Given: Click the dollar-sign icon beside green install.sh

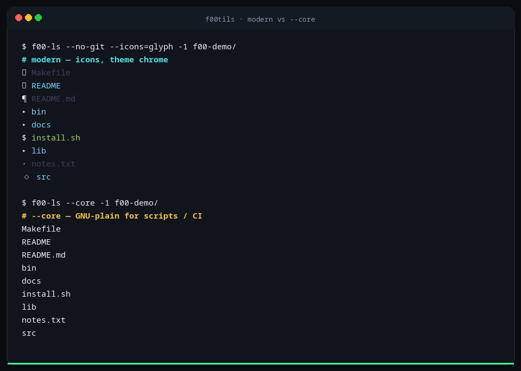Looking at the screenshot, I should (24, 138).
